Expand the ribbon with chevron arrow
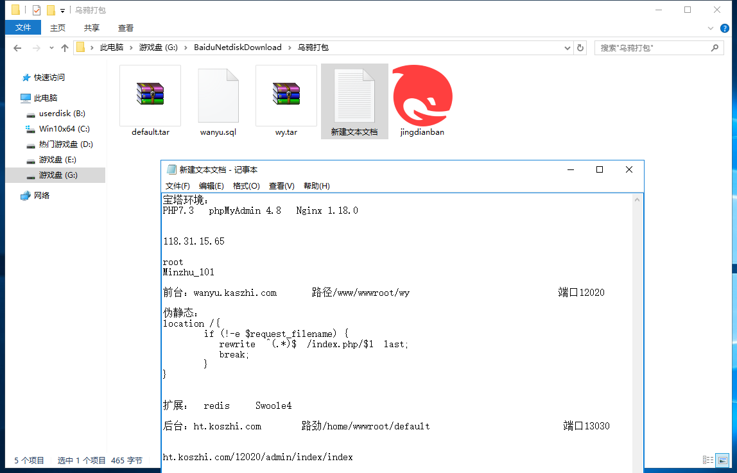 point(710,28)
